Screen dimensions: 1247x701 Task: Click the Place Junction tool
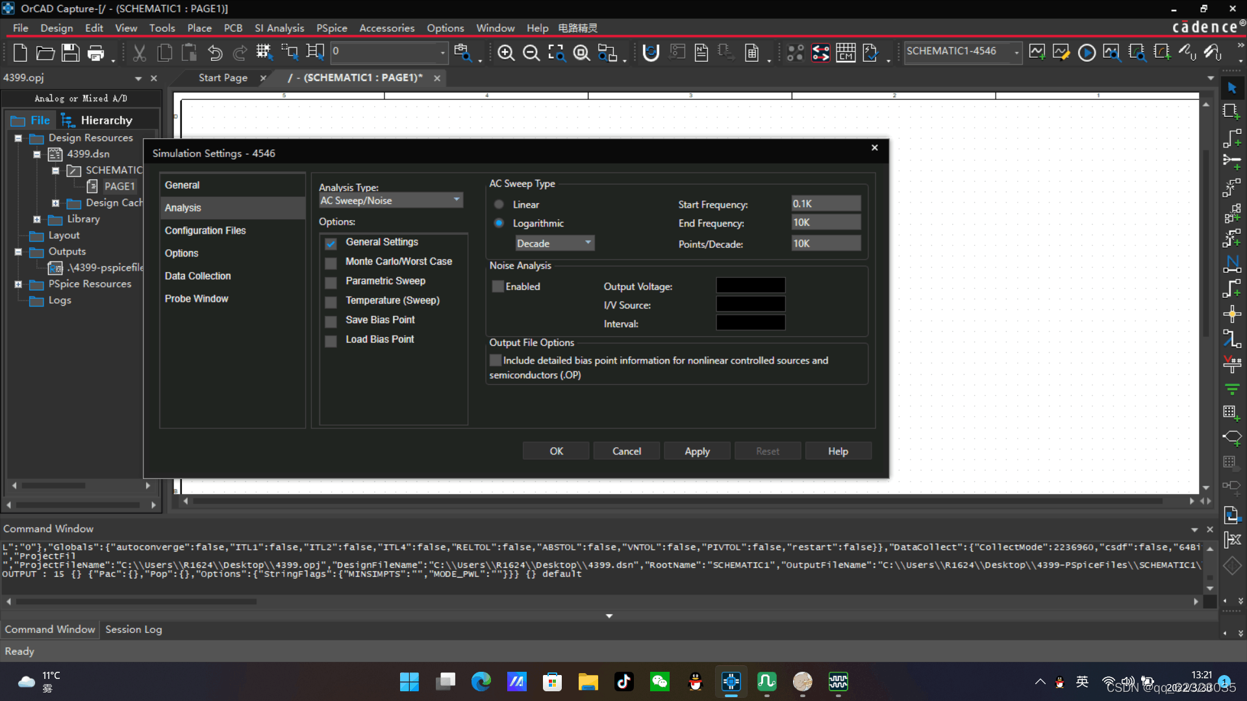coord(1232,315)
